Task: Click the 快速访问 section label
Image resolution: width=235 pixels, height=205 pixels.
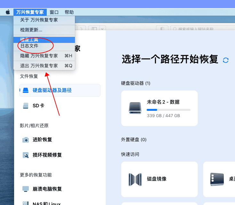Action: point(130,154)
